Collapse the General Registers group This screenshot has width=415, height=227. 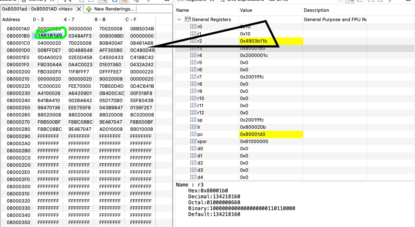[179, 19]
